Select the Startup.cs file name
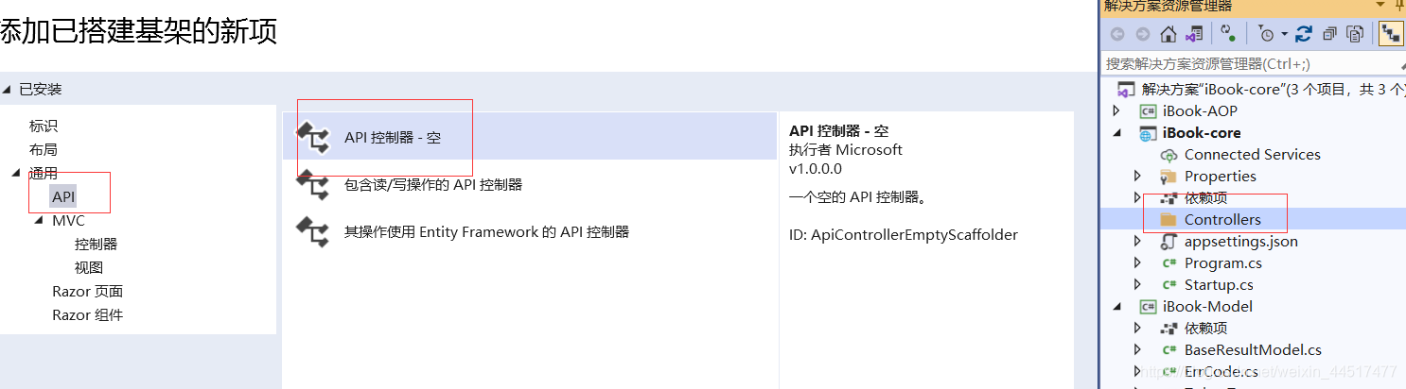Screen dimensions: 1406x389 (x=1219, y=285)
